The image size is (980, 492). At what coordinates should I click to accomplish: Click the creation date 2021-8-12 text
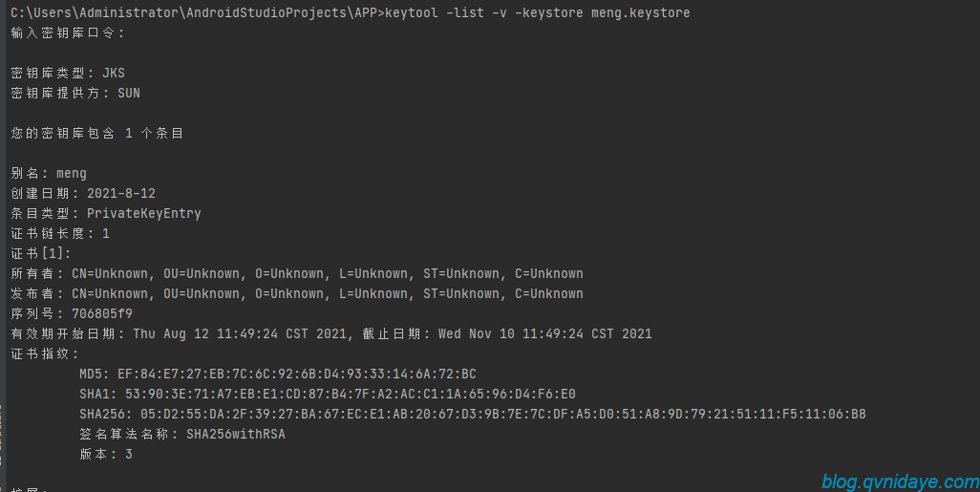[121, 193]
